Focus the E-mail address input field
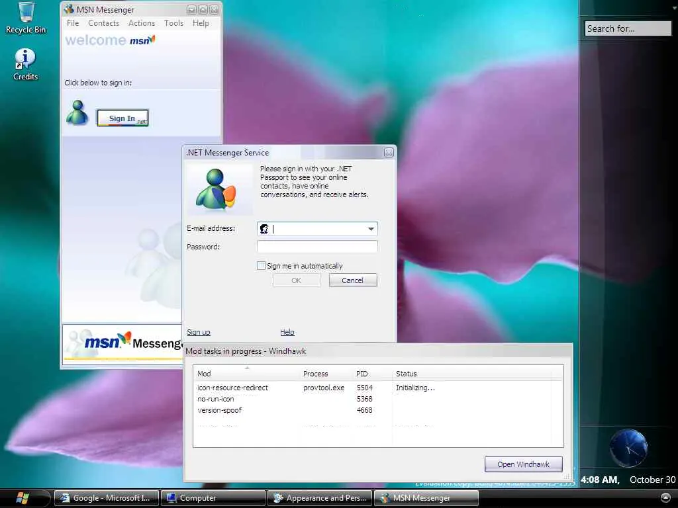This screenshot has height=508, width=678. [317, 229]
